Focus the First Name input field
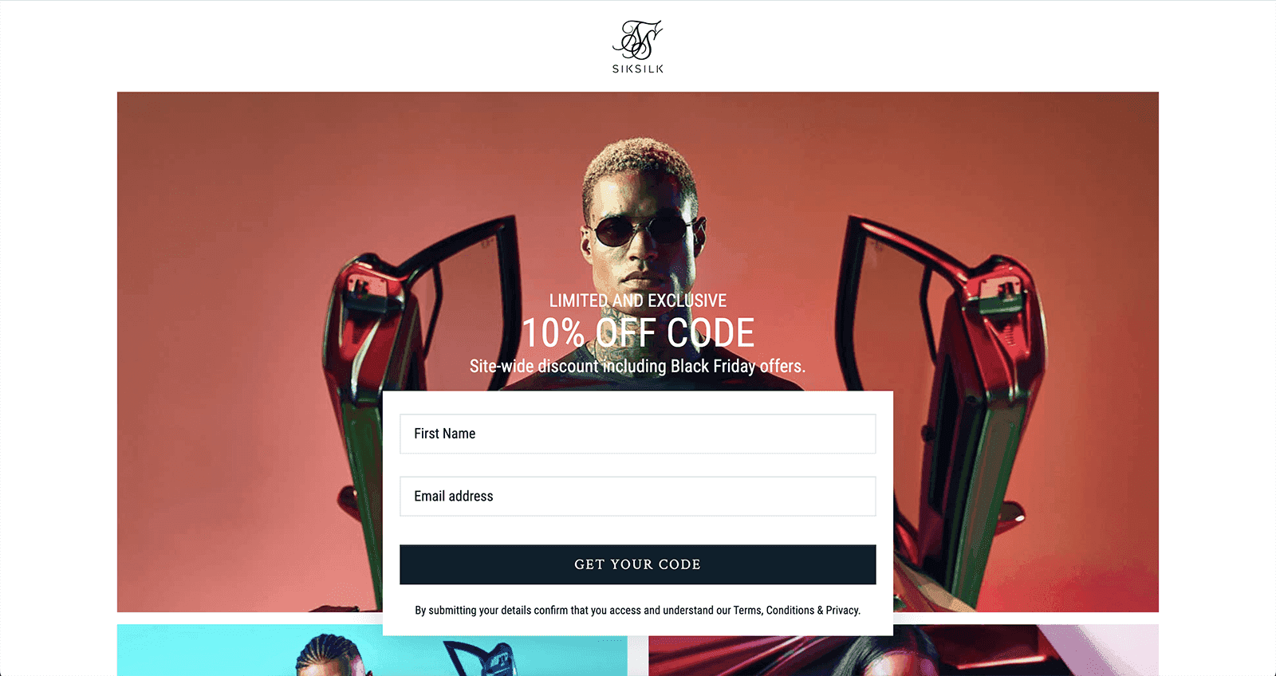 [638, 434]
